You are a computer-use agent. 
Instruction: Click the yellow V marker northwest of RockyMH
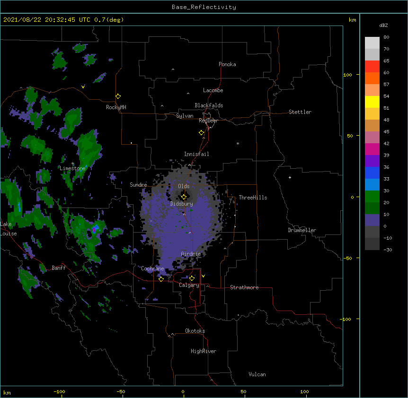click(x=83, y=87)
